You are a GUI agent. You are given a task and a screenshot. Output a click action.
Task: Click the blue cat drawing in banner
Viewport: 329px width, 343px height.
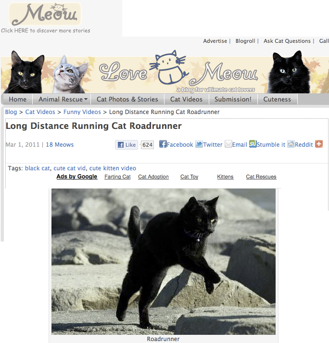(x=168, y=67)
